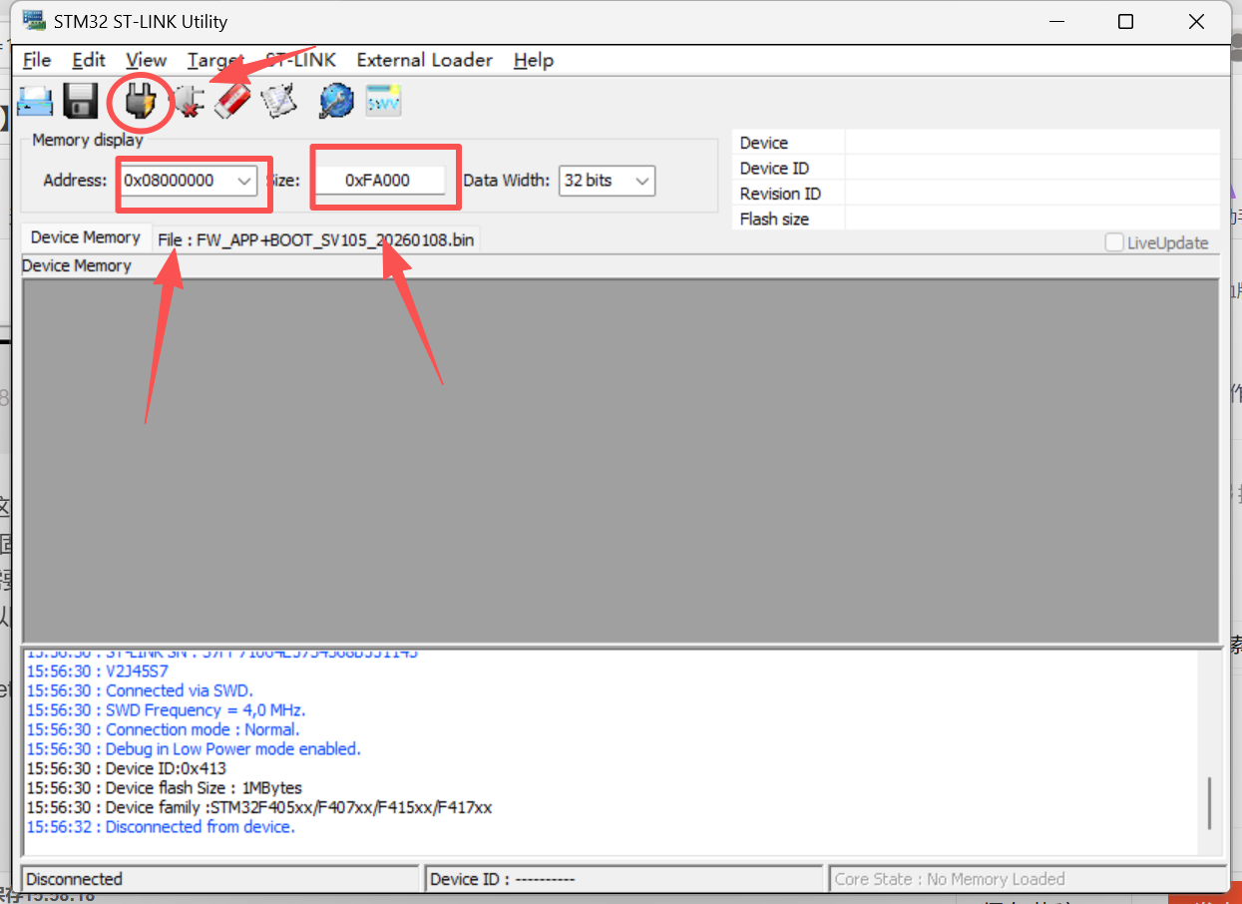Click the Size field showing 0xFA000
Viewport: 1242px width, 904px height.
tap(380, 181)
